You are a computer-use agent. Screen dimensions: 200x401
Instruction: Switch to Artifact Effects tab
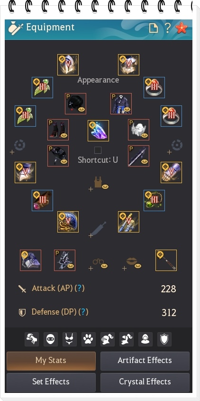click(x=145, y=361)
